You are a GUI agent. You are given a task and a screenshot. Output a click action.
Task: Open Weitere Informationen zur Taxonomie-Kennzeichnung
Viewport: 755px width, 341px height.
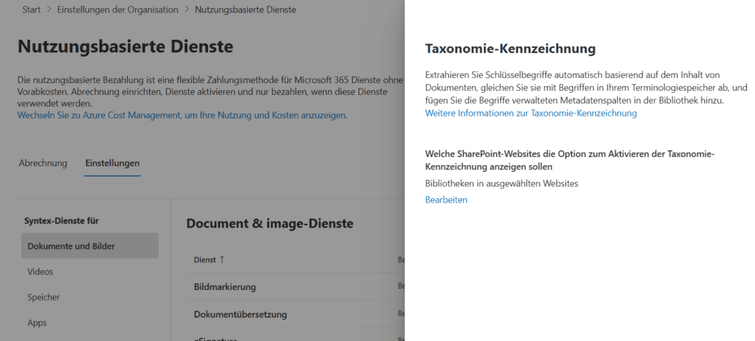coord(531,113)
